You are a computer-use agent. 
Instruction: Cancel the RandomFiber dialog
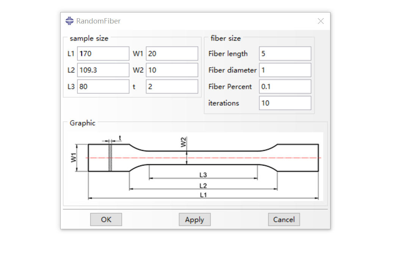pyautogui.click(x=284, y=220)
